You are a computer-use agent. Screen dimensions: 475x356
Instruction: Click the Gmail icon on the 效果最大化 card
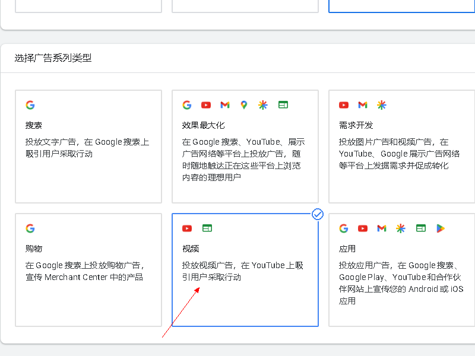pos(224,104)
